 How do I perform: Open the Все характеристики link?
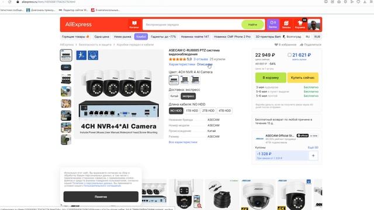coord(183,142)
